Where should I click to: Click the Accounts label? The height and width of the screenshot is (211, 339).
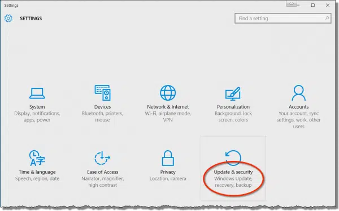pyautogui.click(x=298, y=107)
